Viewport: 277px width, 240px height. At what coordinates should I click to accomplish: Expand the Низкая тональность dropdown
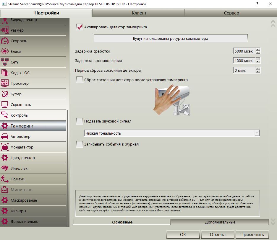[x=257, y=133]
